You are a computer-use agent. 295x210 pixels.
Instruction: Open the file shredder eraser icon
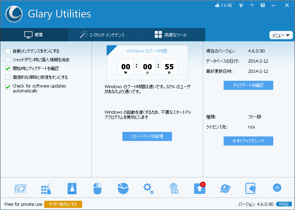coord(251,188)
